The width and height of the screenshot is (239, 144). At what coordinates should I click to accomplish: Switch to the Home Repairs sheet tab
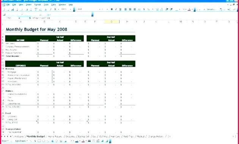click(55, 136)
